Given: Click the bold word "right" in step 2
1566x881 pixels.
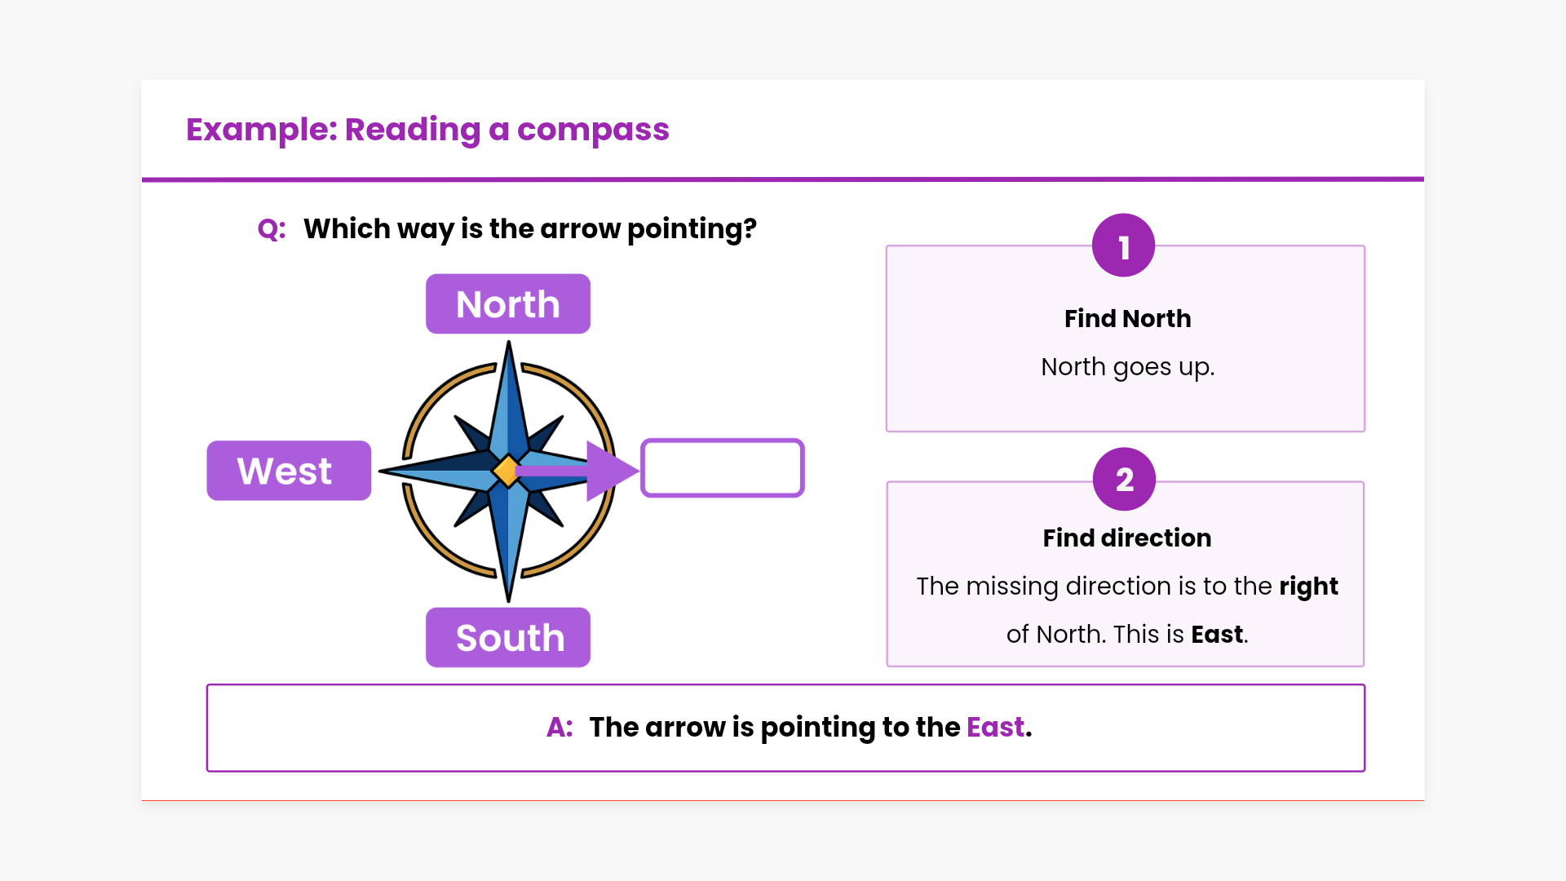Looking at the screenshot, I should (x=1308, y=586).
